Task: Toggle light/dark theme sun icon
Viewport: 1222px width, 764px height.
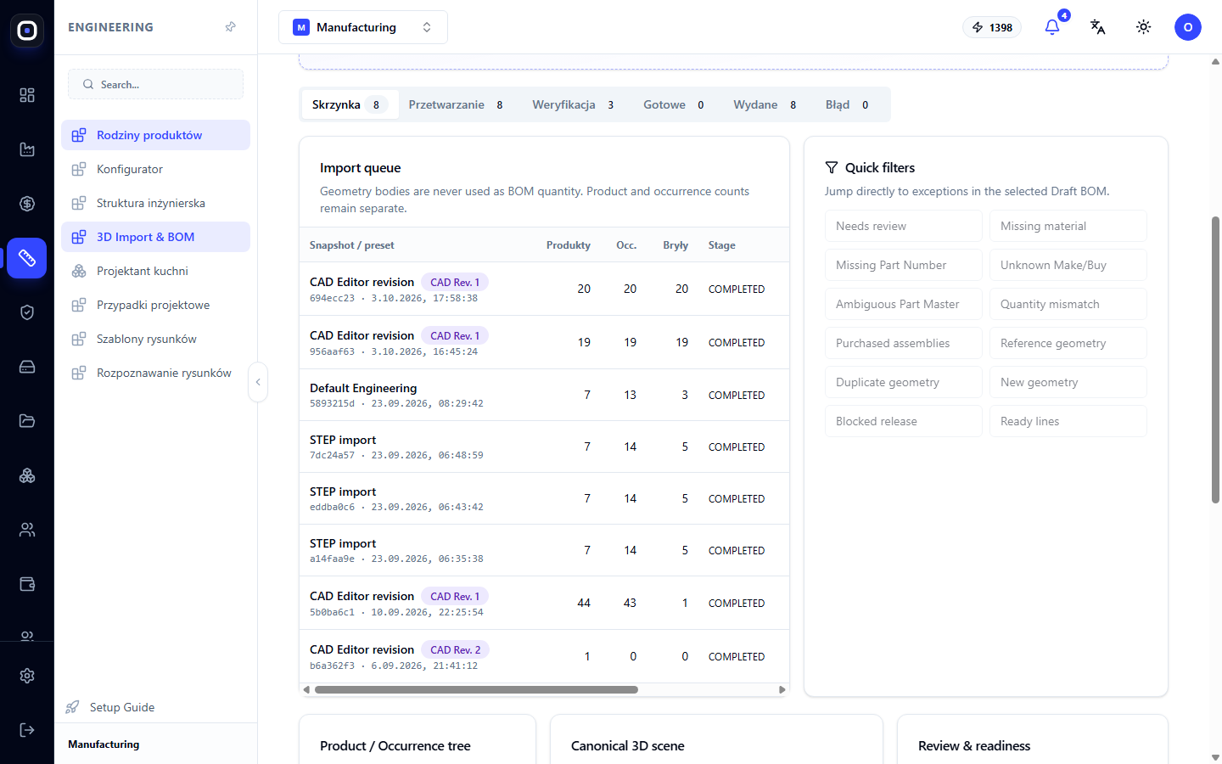Action: pyautogui.click(x=1144, y=27)
